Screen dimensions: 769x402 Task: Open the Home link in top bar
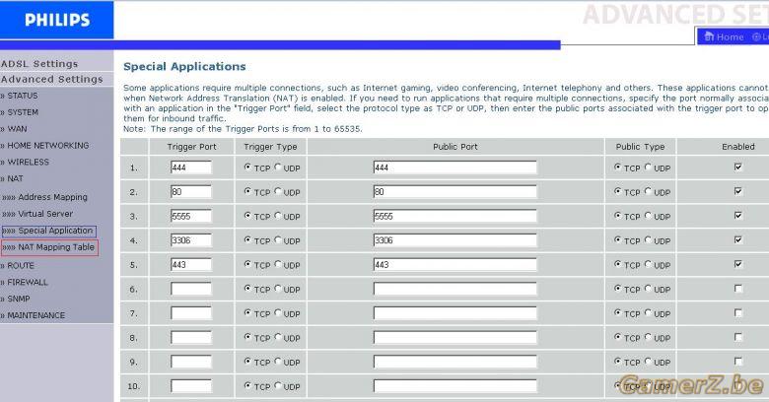724,36
